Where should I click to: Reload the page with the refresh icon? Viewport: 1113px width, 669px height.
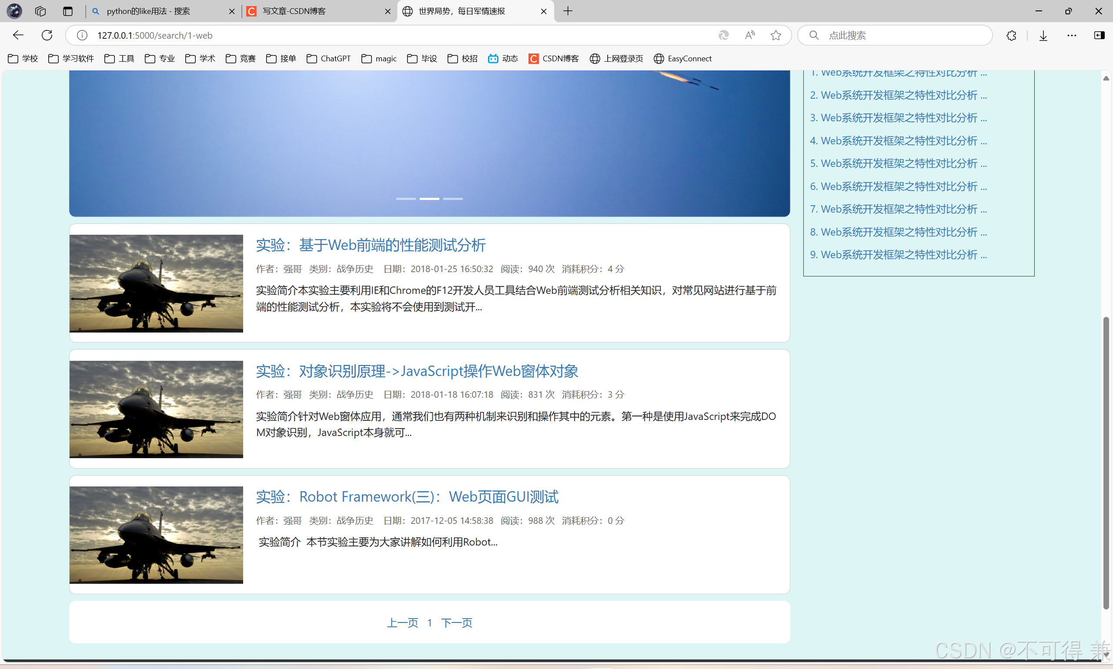pos(47,35)
